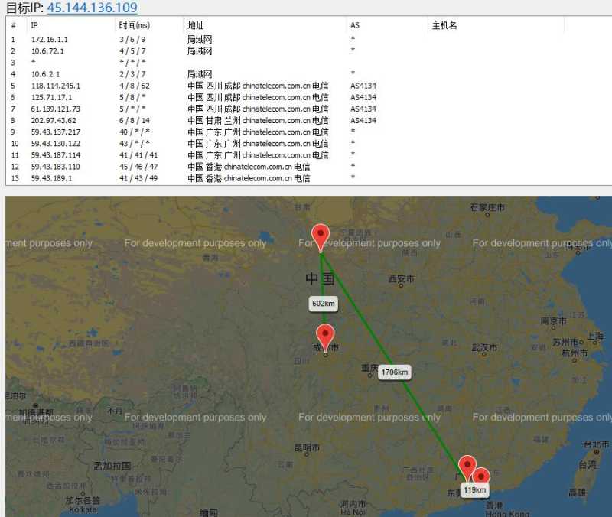Screen dimensions: 612x517
Task: Select hop 8 IP 202.97.43.62
Action: (x=54, y=121)
